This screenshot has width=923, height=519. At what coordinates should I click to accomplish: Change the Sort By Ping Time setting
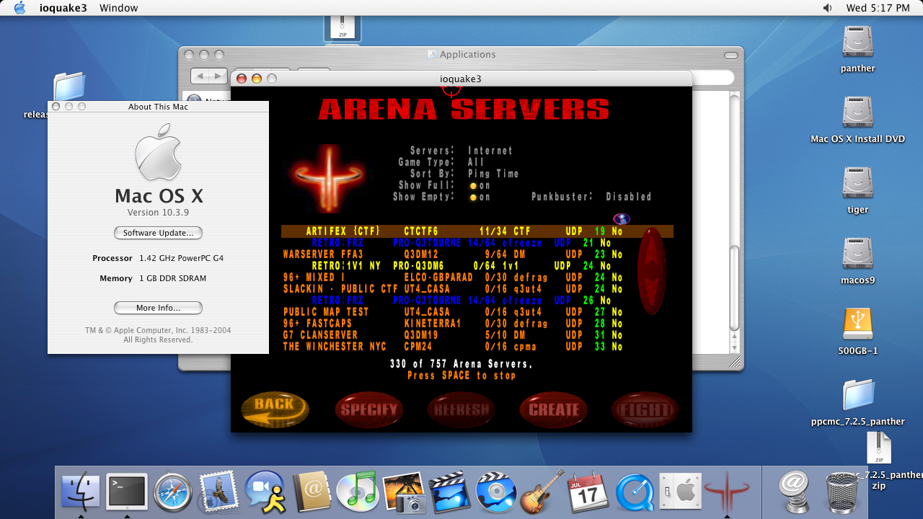[x=493, y=174]
